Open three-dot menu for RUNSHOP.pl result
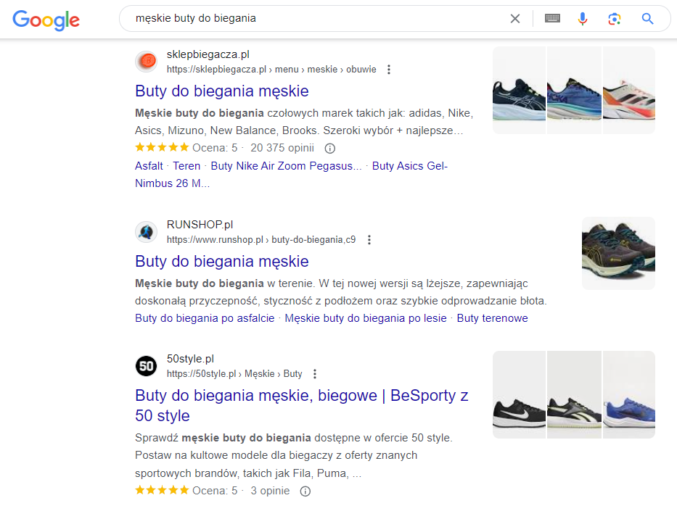Image resolution: width=677 pixels, height=519 pixels. 369,240
